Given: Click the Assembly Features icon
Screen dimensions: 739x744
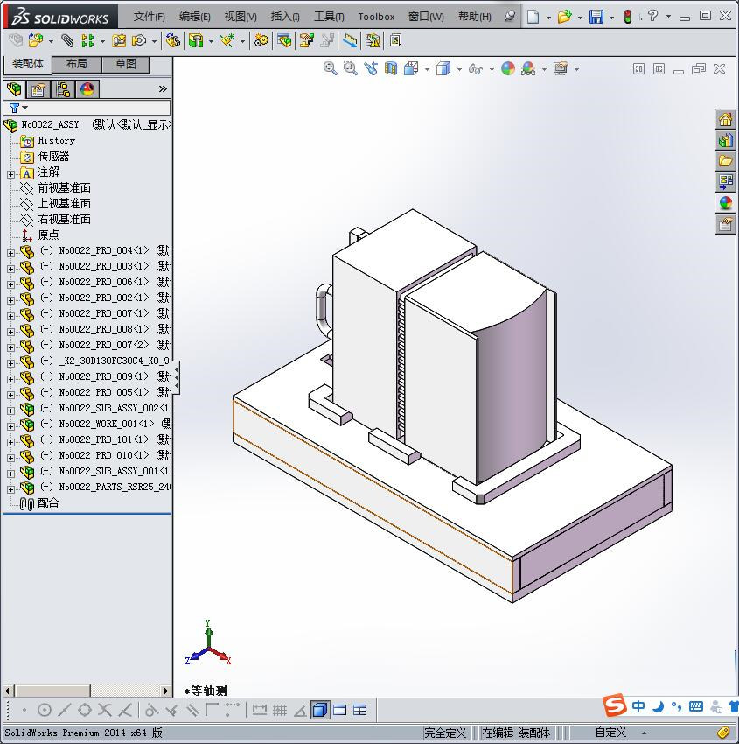Looking at the screenshot, I should click(196, 41).
